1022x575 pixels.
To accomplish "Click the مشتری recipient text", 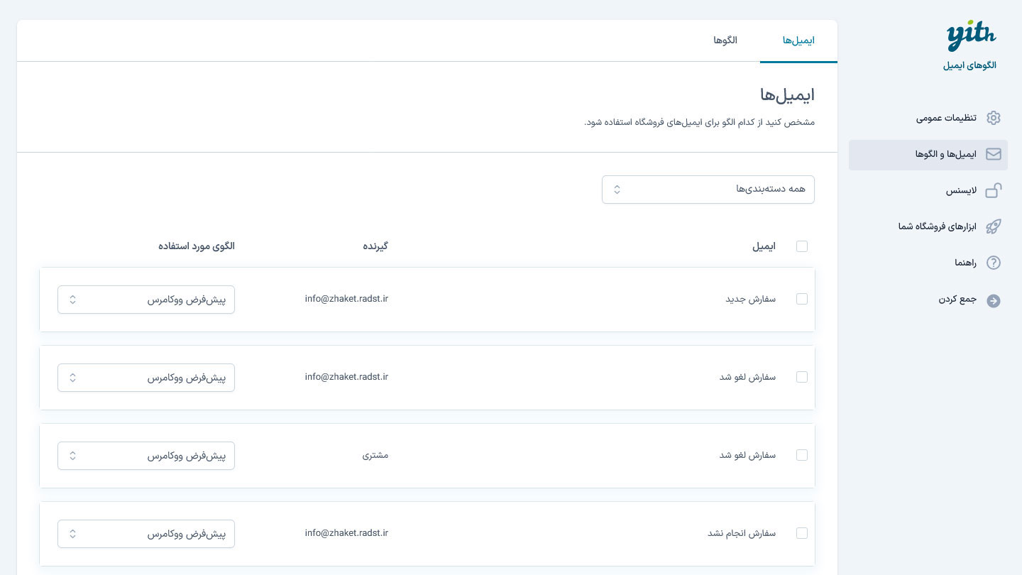I will 375,455.
